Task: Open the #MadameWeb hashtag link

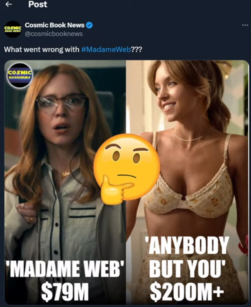Action: click(x=106, y=49)
